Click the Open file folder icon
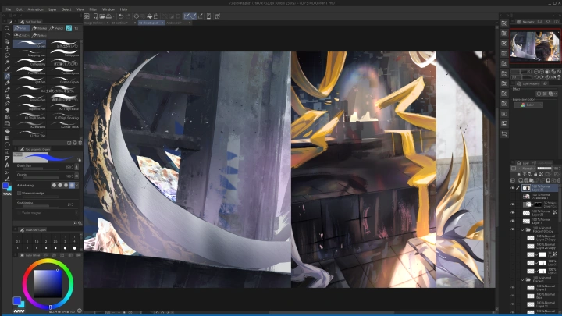This screenshot has width=562, height=316. 102,16
